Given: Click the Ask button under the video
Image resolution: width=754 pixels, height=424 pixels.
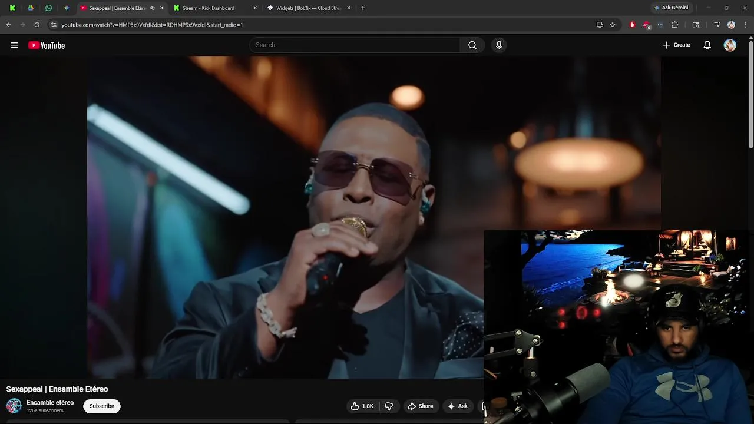Looking at the screenshot, I should (458, 406).
